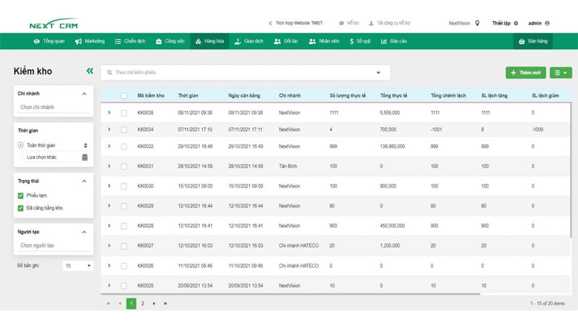Click Chọn người tạo input field
This screenshot has width=578, height=325.
click(x=53, y=246)
